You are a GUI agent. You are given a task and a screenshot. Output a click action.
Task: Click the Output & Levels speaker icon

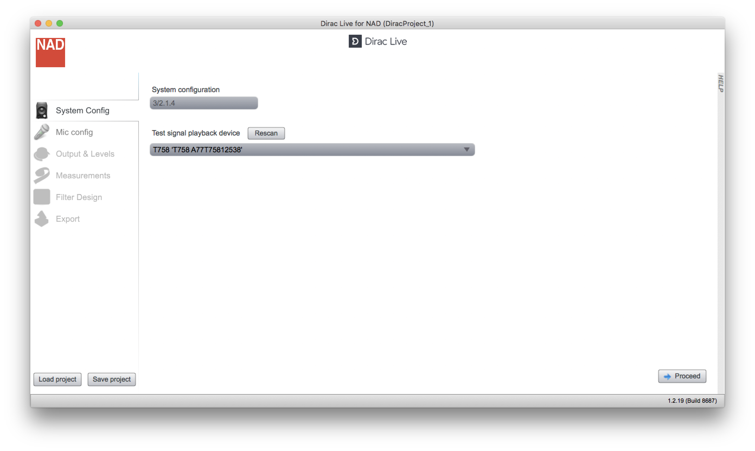(43, 154)
